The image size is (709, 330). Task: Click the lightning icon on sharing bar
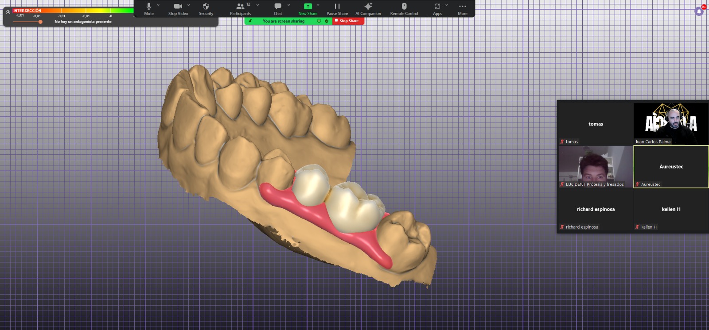(250, 21)
